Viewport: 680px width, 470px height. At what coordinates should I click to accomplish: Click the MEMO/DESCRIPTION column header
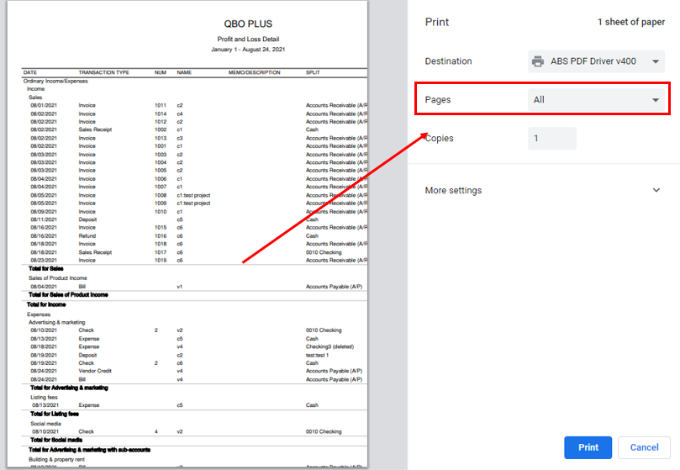[254, 72]
